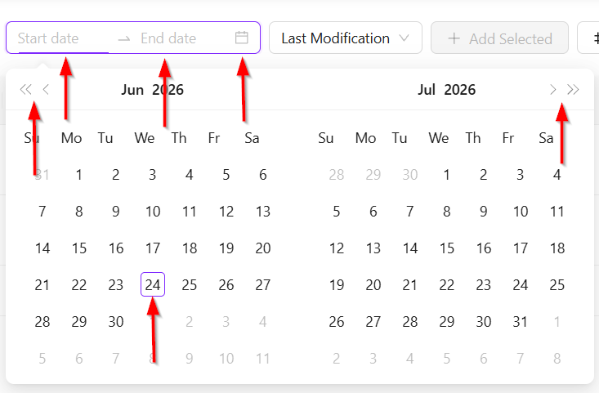Choose June 1 in the left calendar
This screenshot has width=599, height=393.
79,175
